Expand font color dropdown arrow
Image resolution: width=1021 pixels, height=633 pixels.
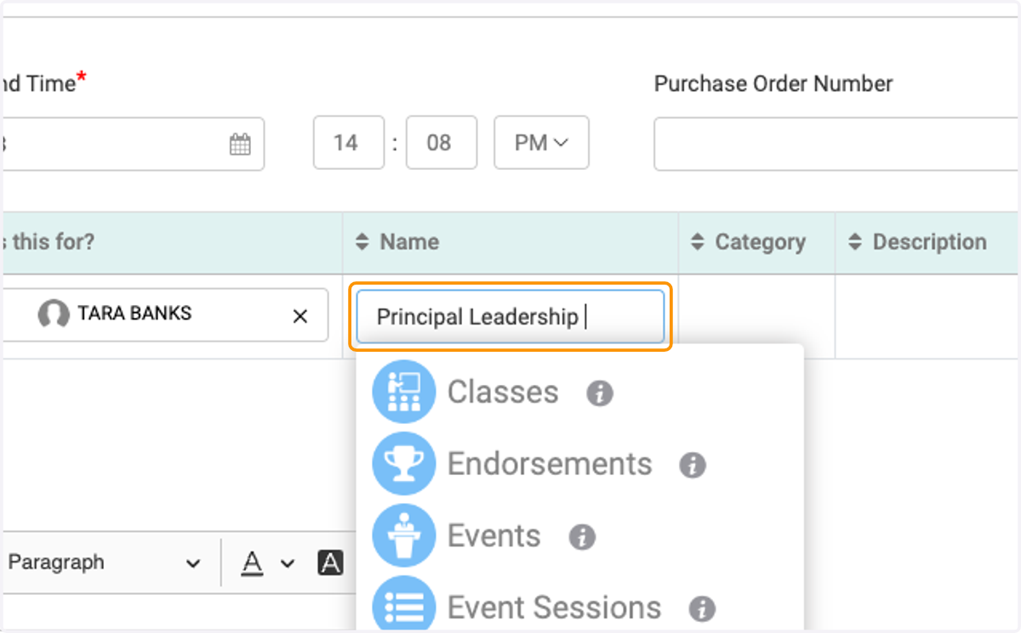tap(288, 563)
